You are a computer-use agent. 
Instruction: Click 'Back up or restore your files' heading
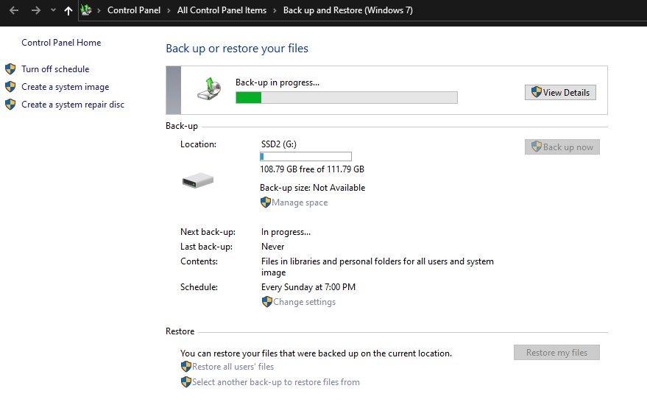tap(237, 49)
